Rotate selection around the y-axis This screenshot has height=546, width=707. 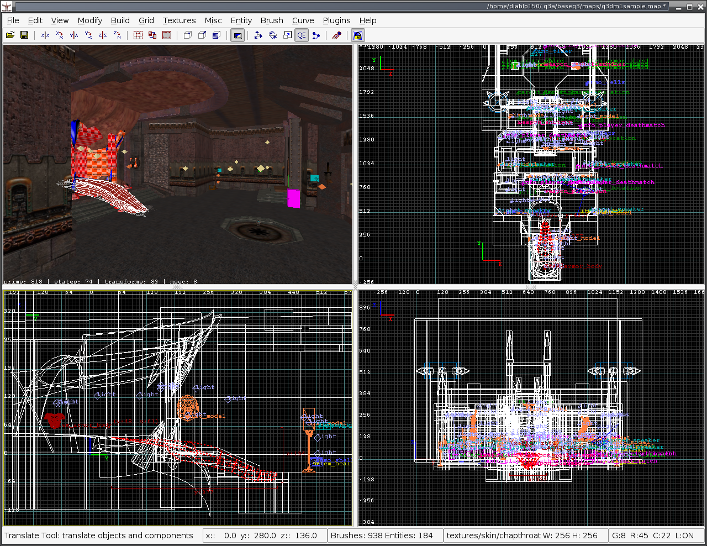[88, 35]
